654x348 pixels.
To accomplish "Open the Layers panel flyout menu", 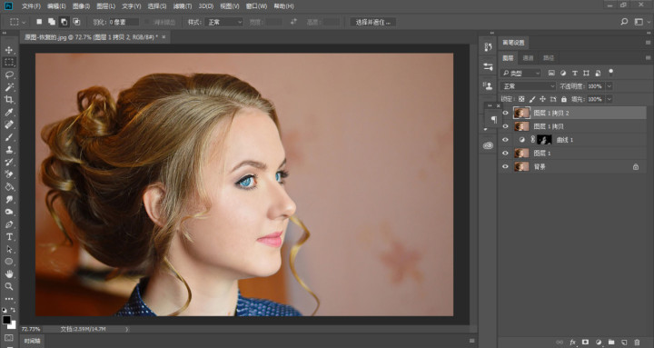I will pyautogui.click(x=648, y=58).
